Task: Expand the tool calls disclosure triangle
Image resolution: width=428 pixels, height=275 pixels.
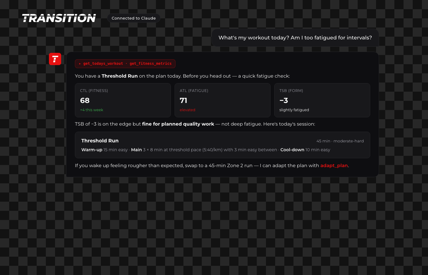Action: (x=80, y=64)
